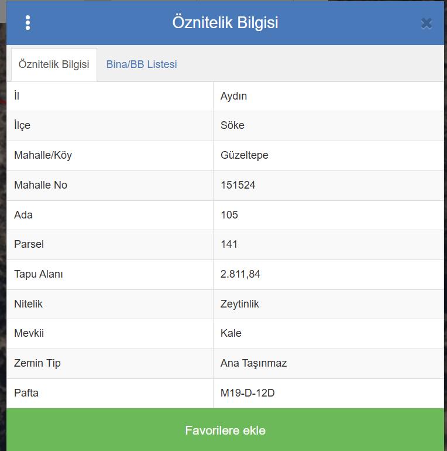The image size is (447, 451).
Task: Select the Öznitelik Bilgisi tab
Action: pyautogui.click(x=54, y=64)
